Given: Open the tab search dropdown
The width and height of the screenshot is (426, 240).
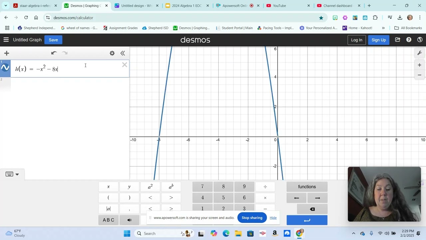Looking at the screenshot, I should tap(6, 6).
